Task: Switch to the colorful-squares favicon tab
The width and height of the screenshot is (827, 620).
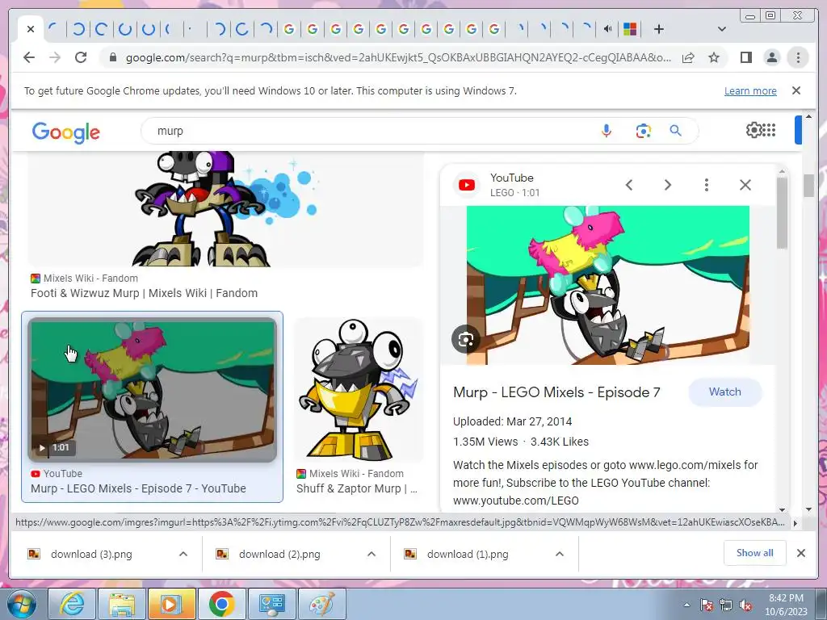Action: [630, 29]
